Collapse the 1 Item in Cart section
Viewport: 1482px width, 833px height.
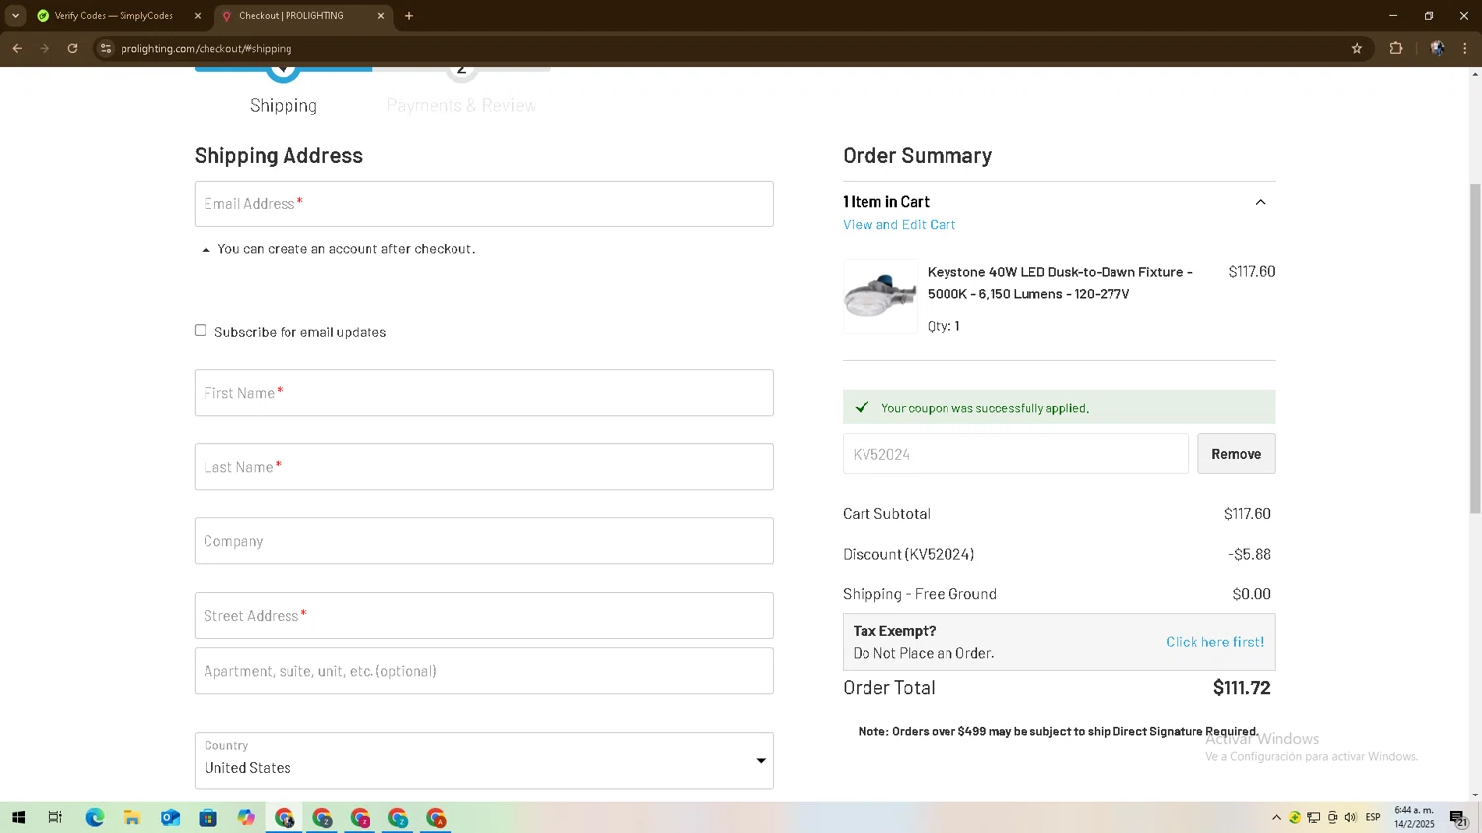(1260, 202)
